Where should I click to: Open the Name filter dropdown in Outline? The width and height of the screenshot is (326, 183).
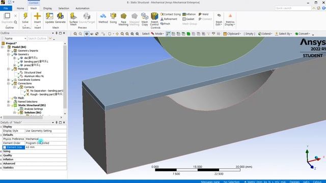point(25,39)
